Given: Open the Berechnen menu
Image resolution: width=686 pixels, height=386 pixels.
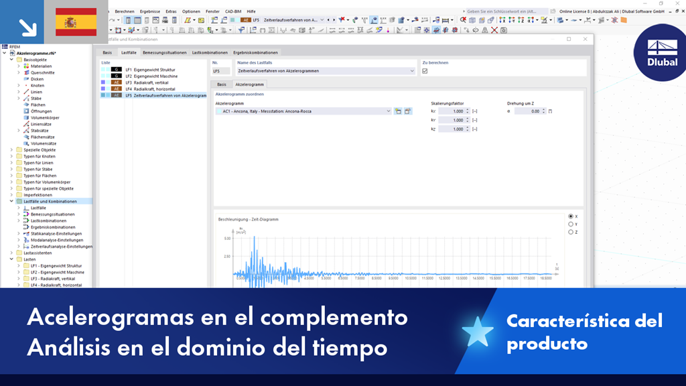Looking at the screenshot, I should point(124,11).
